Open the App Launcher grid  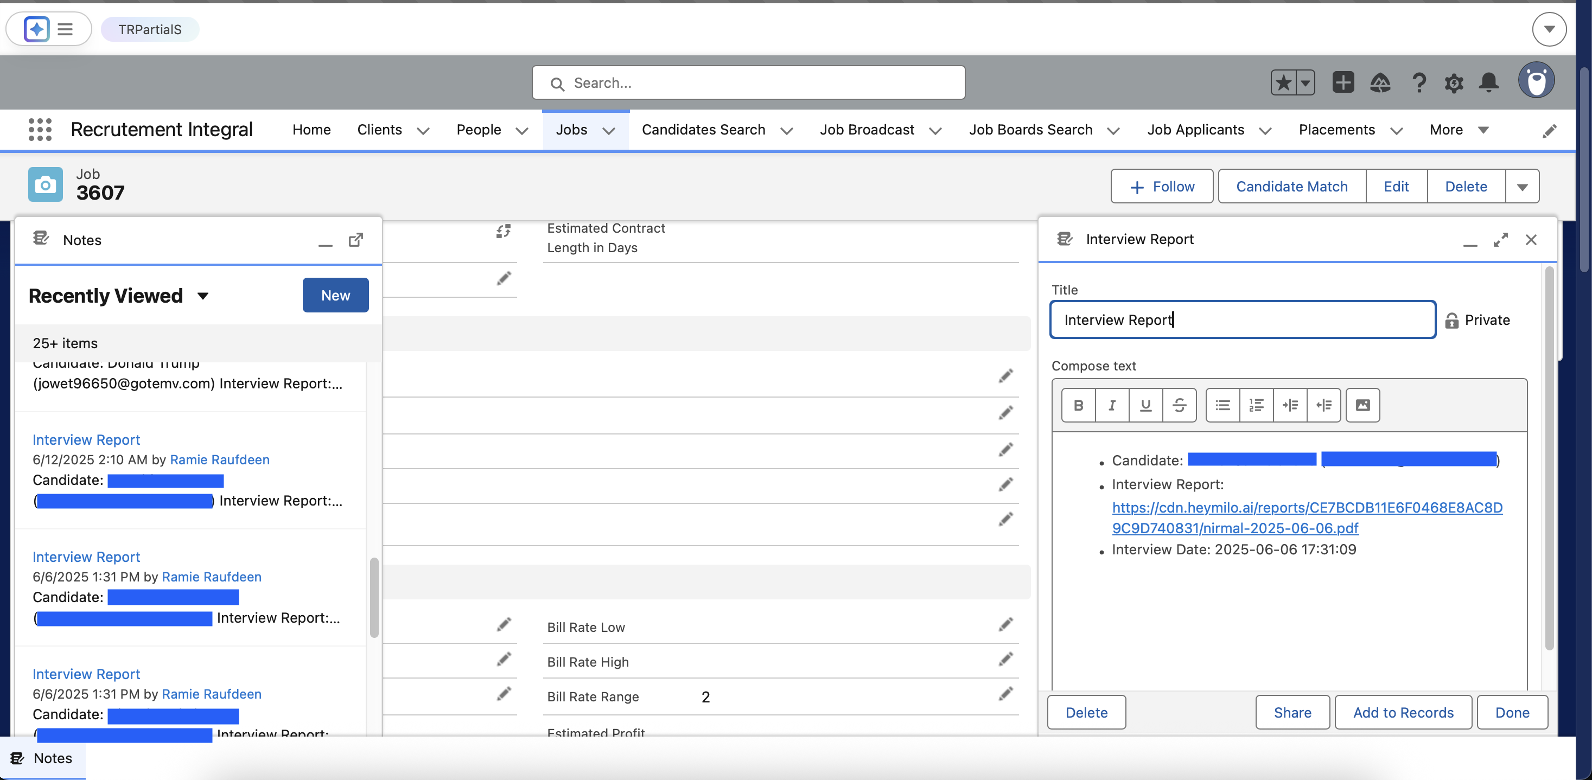40,130
